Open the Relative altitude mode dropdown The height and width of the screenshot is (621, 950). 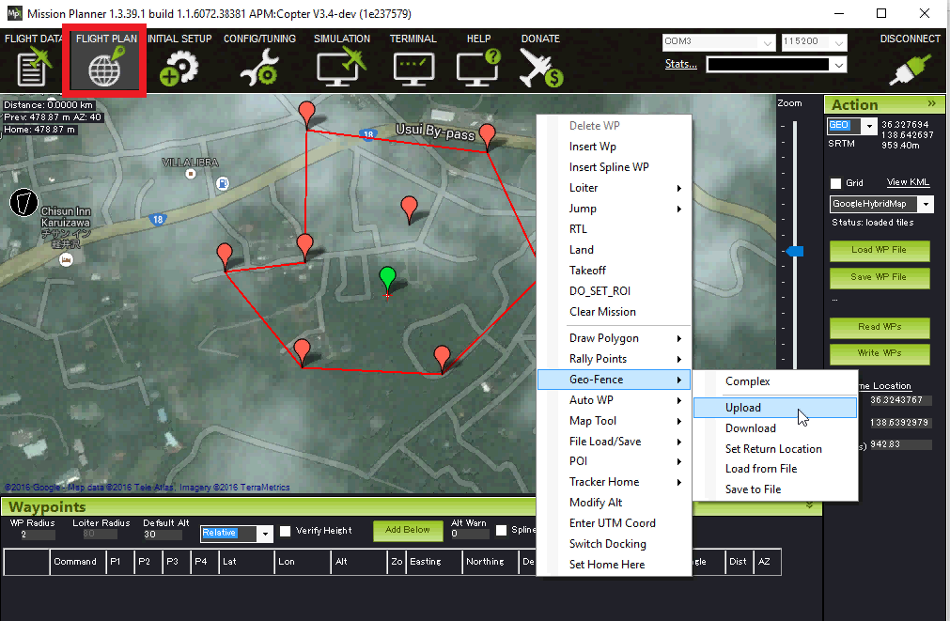(265, 533)
